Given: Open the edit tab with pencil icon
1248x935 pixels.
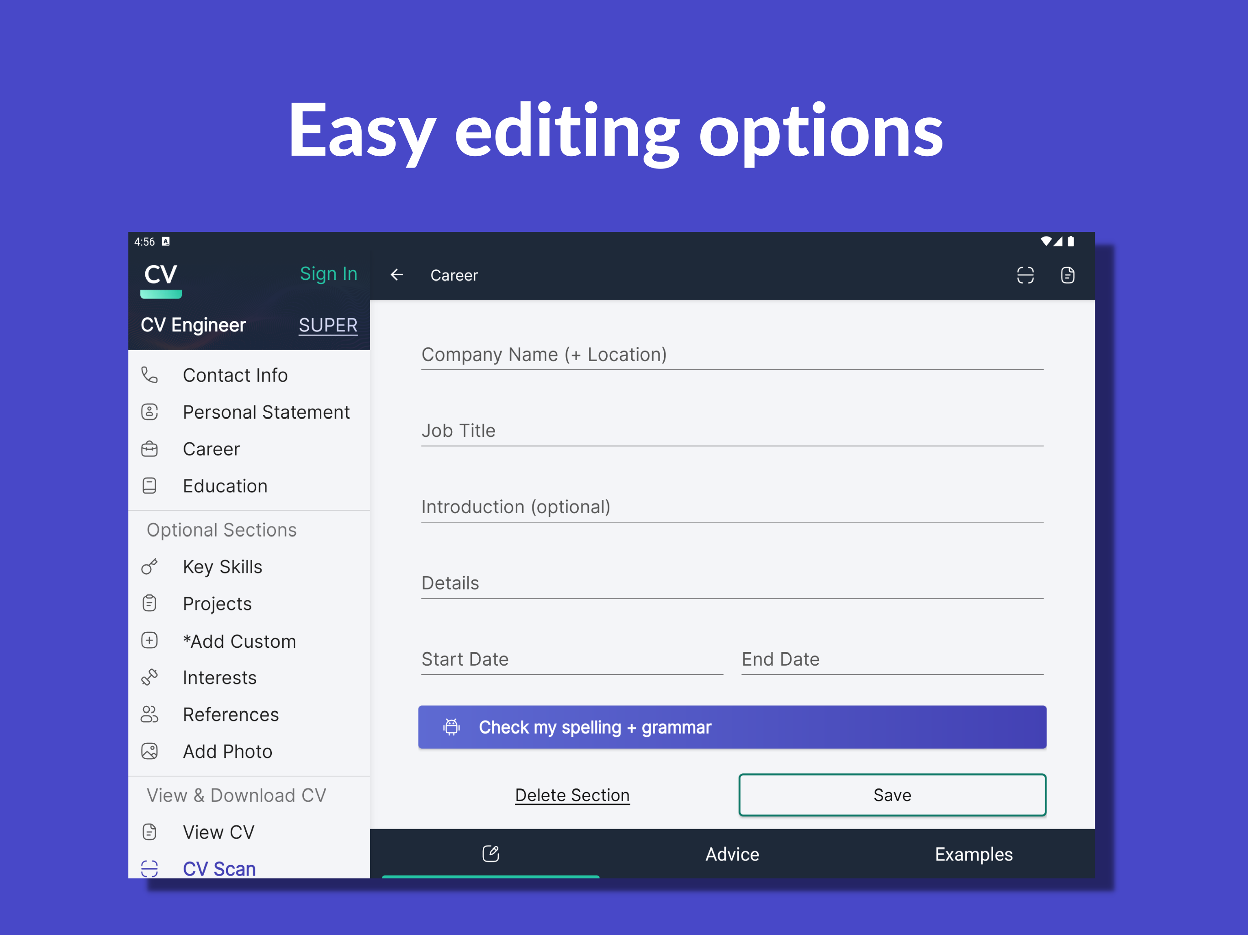Looking at the screenshot, I should tap(490, 853).
